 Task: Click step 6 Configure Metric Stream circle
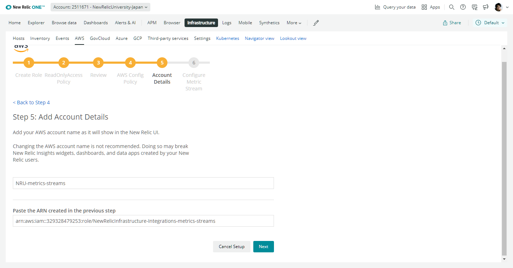[194, 63]
